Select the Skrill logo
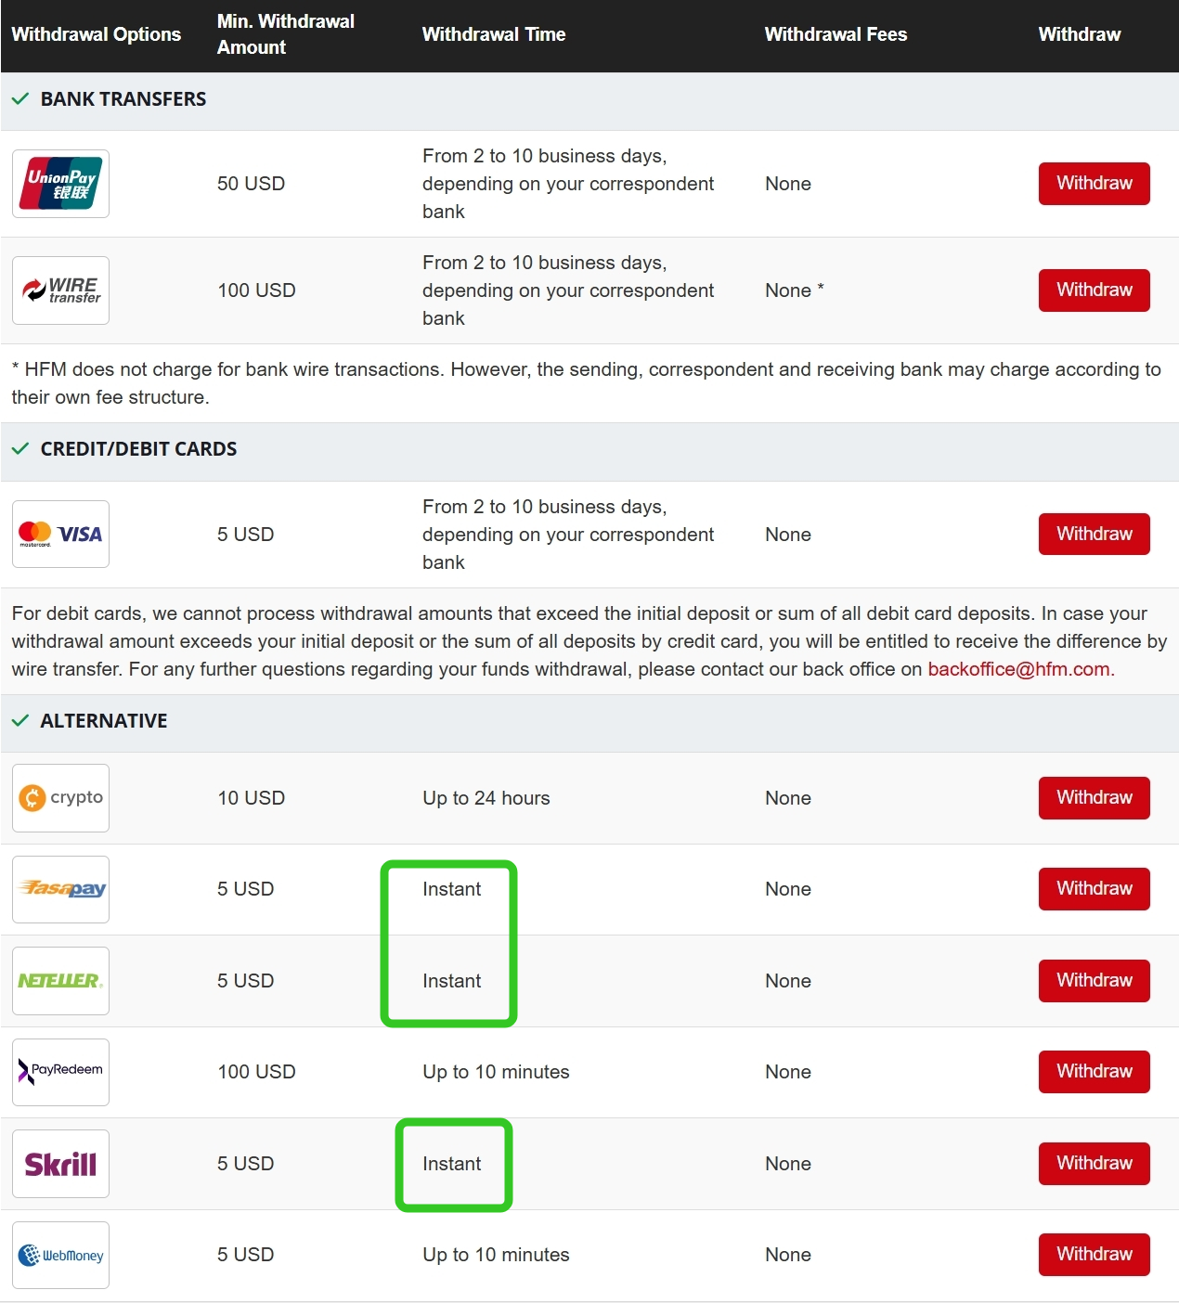This screenshot has width=1179, height=1303. point(60,1164)
